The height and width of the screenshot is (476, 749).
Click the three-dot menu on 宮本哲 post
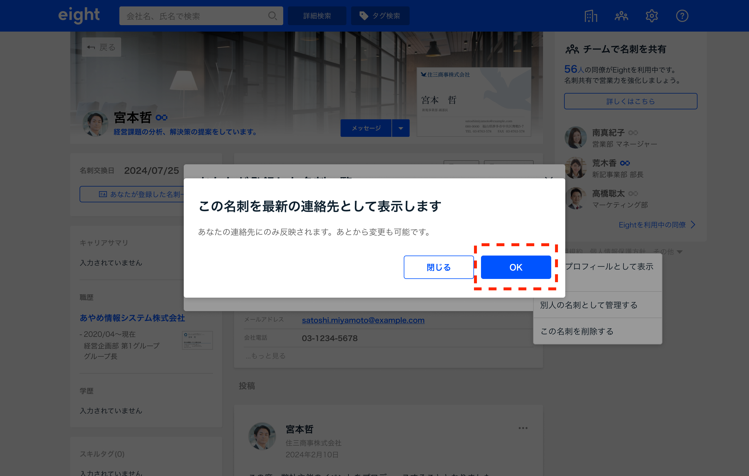coord(523,428)
